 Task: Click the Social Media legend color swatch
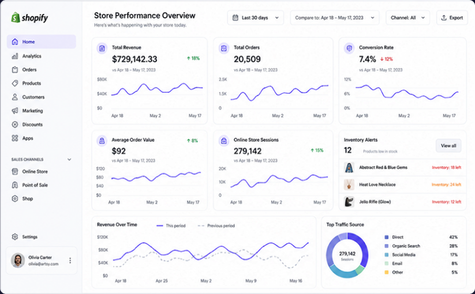(386, 255)
